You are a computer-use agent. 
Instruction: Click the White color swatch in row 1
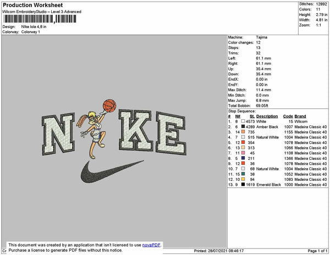click(243, 121)
